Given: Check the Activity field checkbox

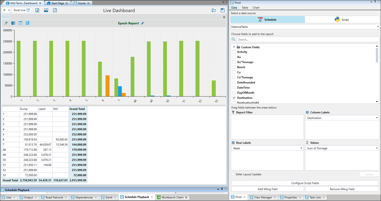Looking at the screenshot, I should (234, 52).
